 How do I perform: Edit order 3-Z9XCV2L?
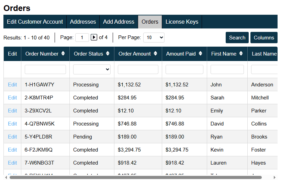[12, 111]
